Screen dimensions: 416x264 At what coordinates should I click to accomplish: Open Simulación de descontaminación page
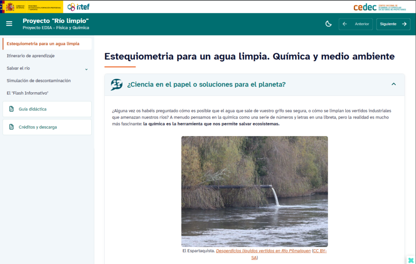tap(39, 81)
